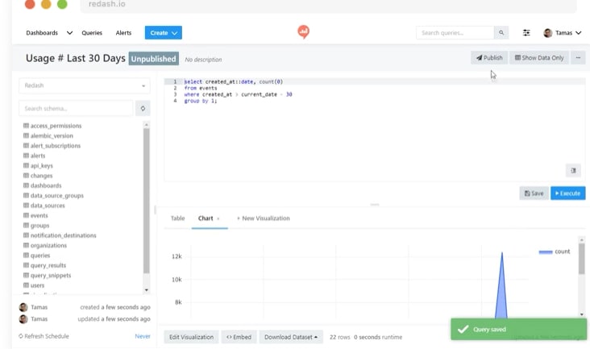Open the Create dropdown button
The width and height of the screenshot is (590, 349).
164,33
